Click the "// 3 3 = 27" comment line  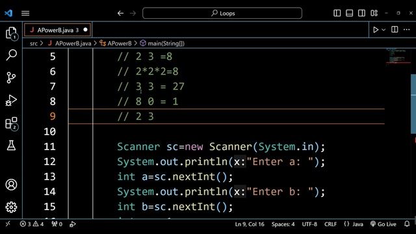coord(151,86)
